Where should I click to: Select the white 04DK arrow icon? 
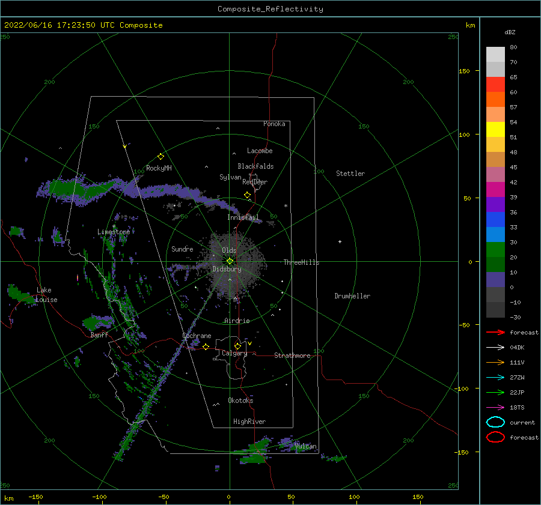point(495,348)
